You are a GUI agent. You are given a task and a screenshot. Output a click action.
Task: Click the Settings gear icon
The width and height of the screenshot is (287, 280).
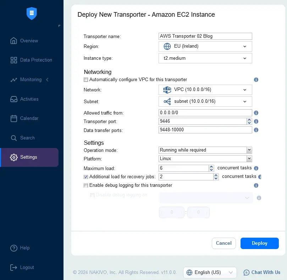coord(14,157)
